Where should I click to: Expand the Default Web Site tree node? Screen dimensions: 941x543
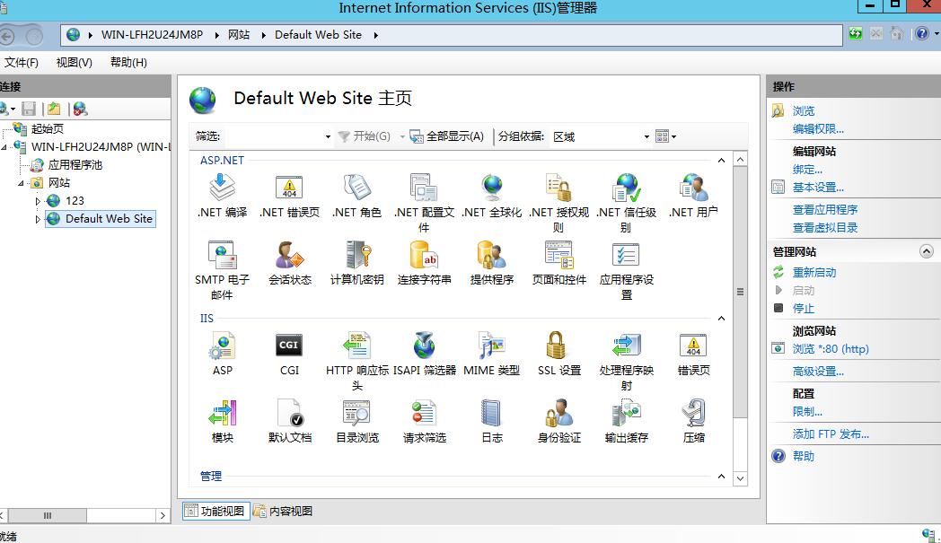click(x=38, y=219)
